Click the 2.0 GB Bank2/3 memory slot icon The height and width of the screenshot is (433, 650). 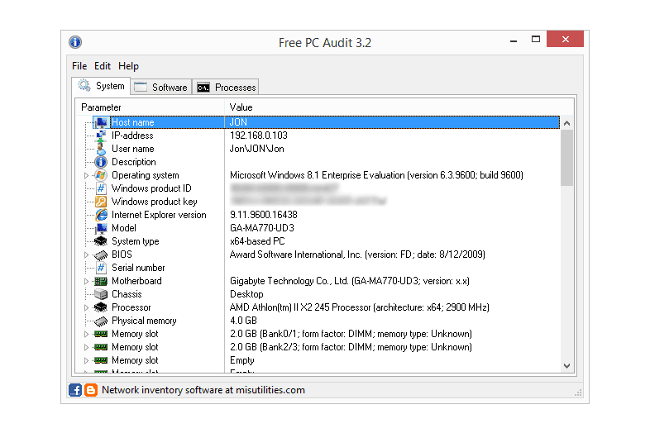[101, 347]
